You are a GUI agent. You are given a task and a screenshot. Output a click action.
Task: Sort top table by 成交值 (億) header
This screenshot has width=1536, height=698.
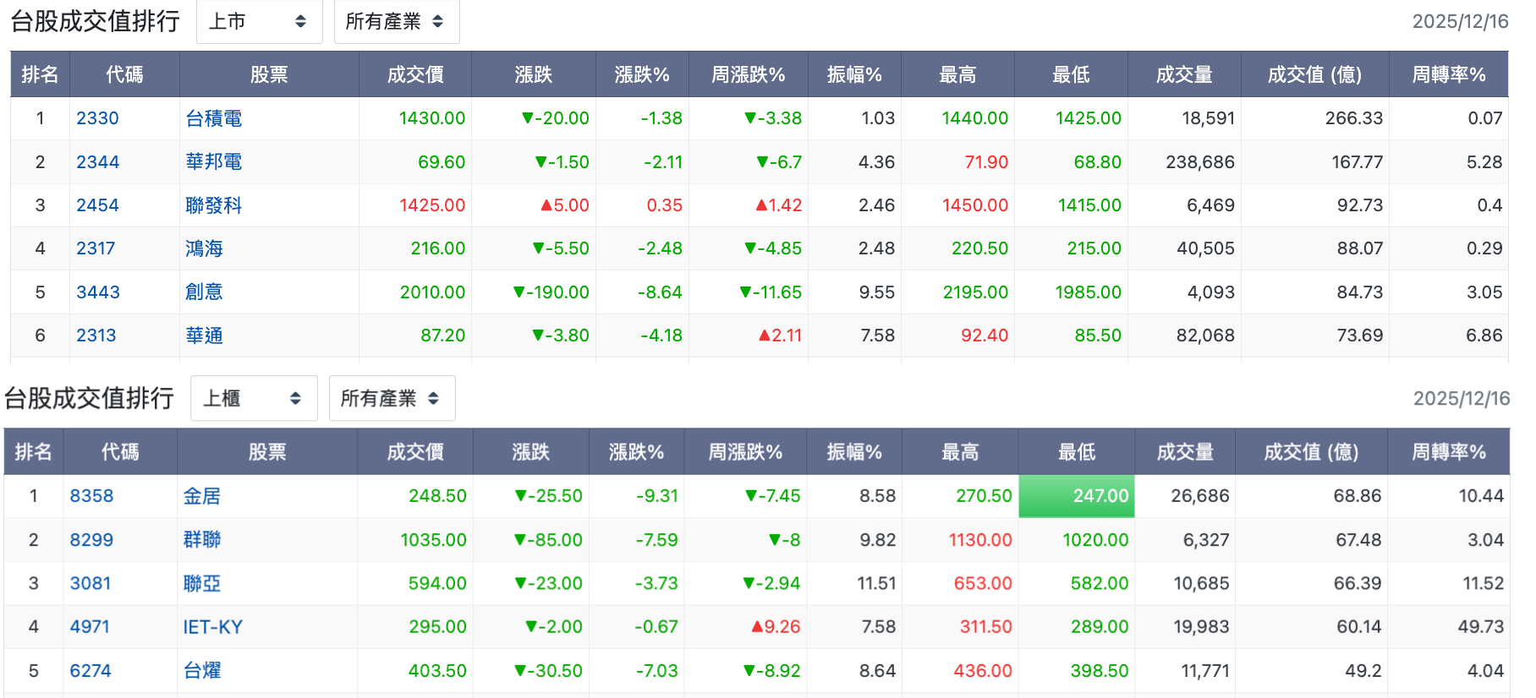tap(1314, 74)
